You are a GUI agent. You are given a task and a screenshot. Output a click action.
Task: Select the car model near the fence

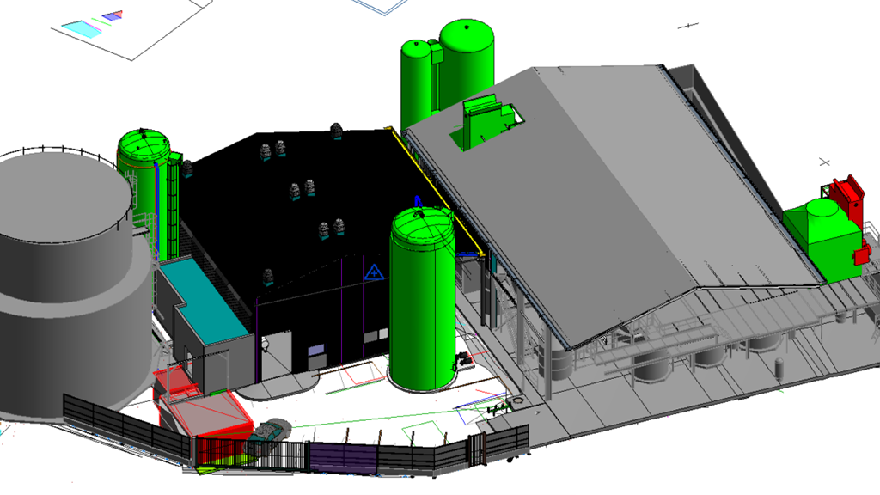click(268, 436)
